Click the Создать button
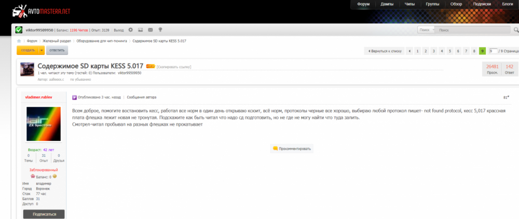 [28, 50]
